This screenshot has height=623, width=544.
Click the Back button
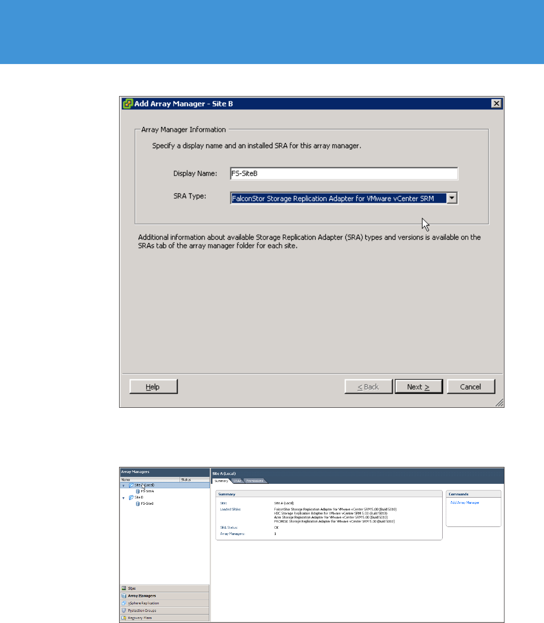pos(368,387)
